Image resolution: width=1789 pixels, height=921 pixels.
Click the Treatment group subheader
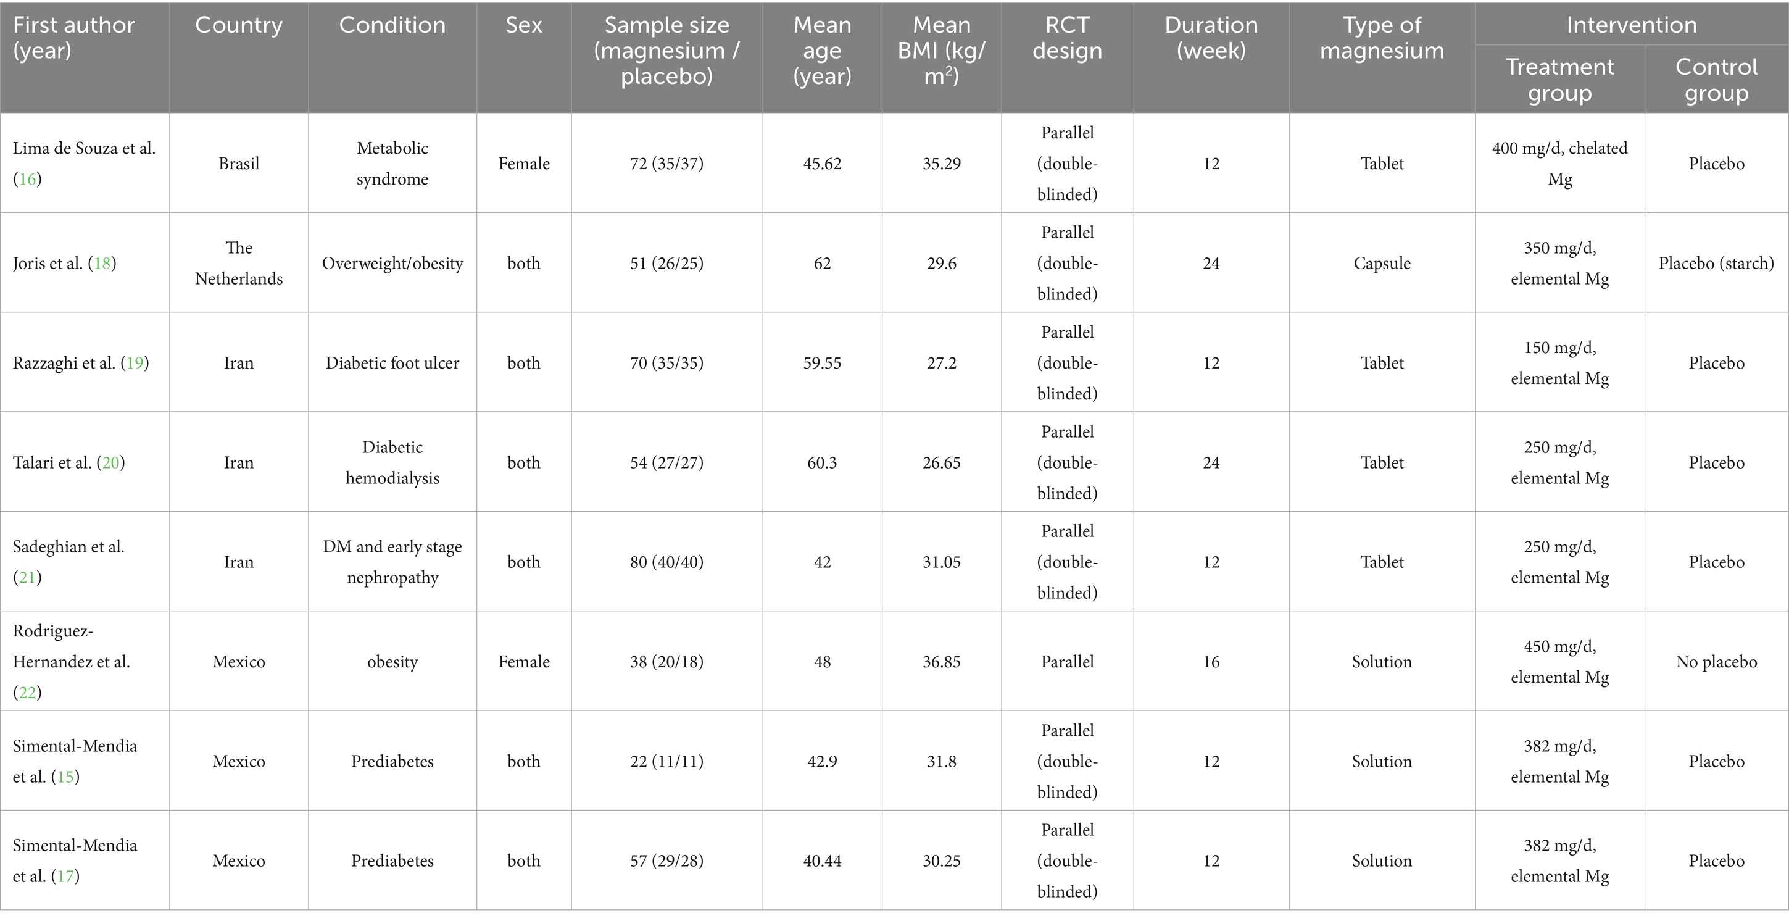pyautogui.click(x=1559, y=79)
